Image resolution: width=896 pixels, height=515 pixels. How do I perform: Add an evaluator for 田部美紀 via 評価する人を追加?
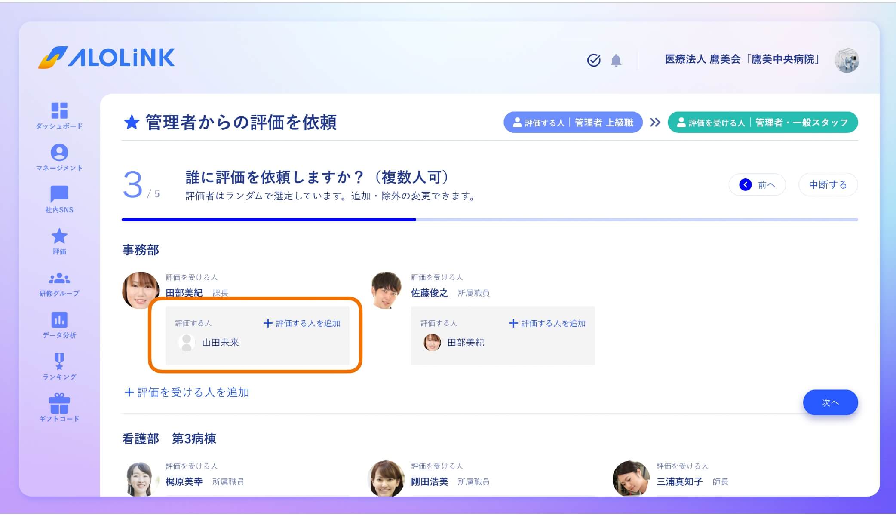[302, 323]
